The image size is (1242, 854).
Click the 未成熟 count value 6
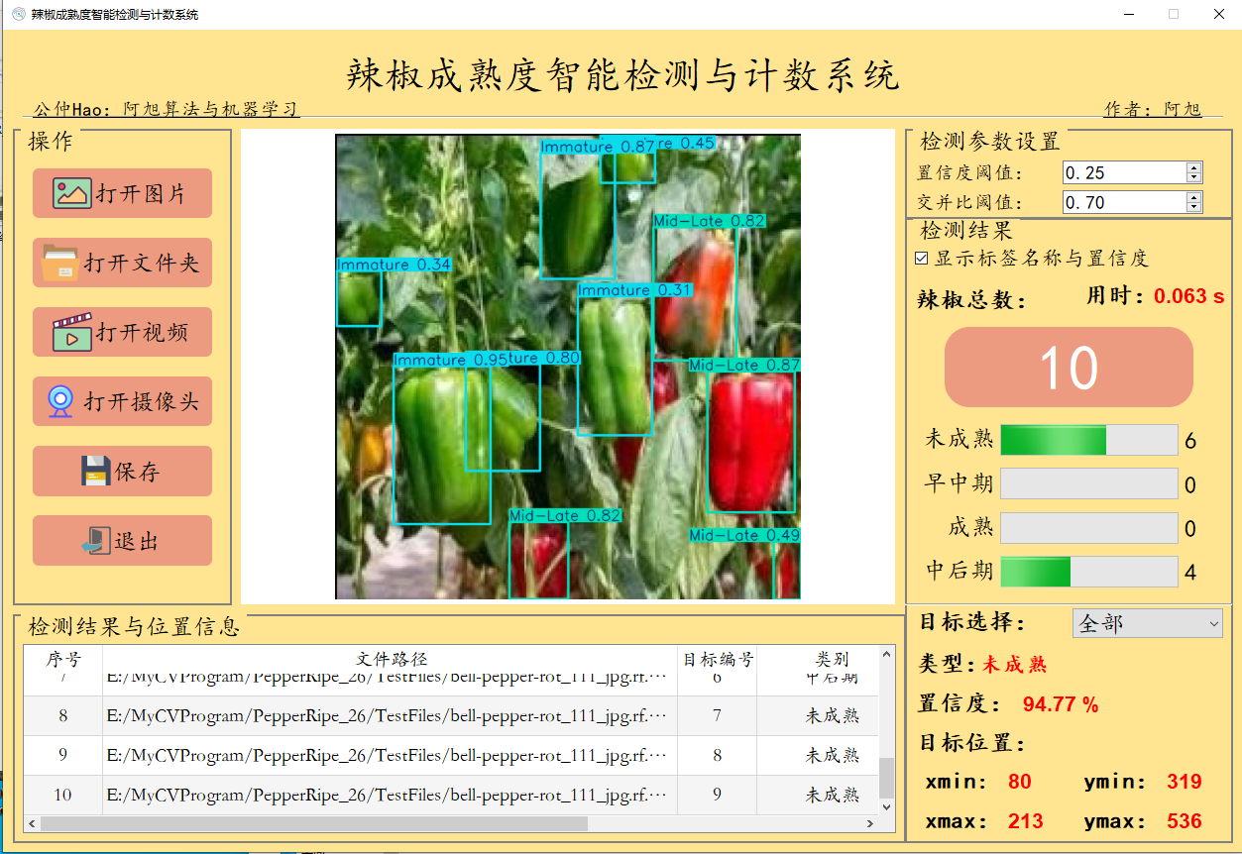1190,441
